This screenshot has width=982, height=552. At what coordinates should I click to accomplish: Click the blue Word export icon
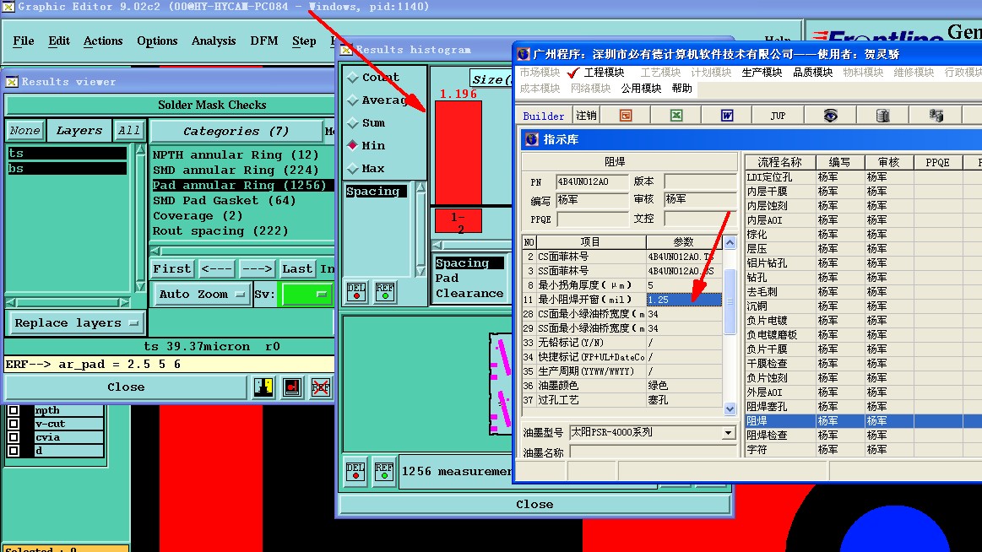click(x=727, y=116)
